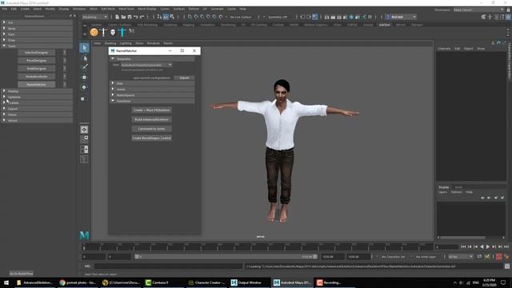This screenshot has height=288, width=512.
Task: Click the Recording taskbar app
Action: [329, 282]
